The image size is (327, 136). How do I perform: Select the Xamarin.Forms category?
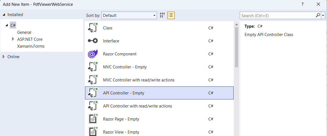31,46
